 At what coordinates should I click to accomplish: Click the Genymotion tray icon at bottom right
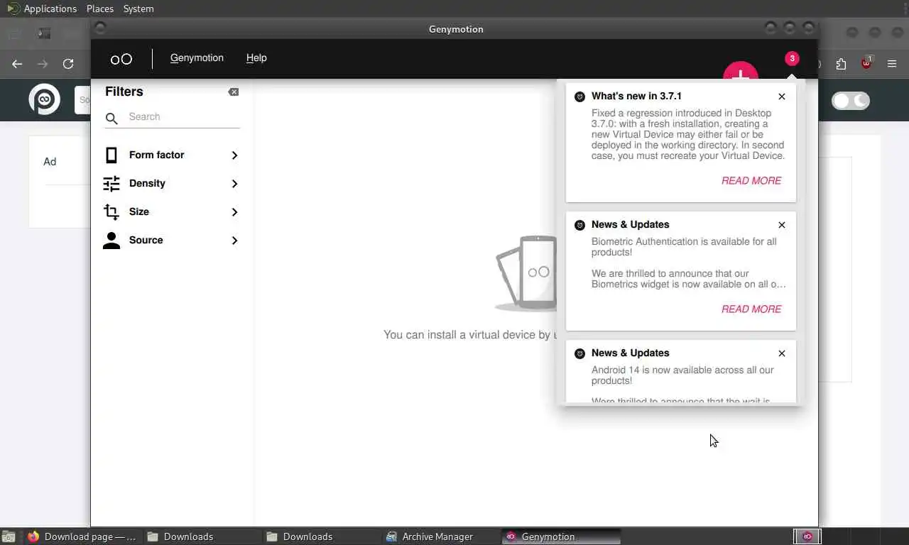point(807,536)
